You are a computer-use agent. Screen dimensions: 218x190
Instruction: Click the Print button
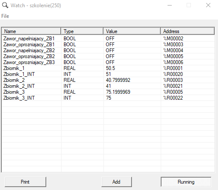(25, 182)
